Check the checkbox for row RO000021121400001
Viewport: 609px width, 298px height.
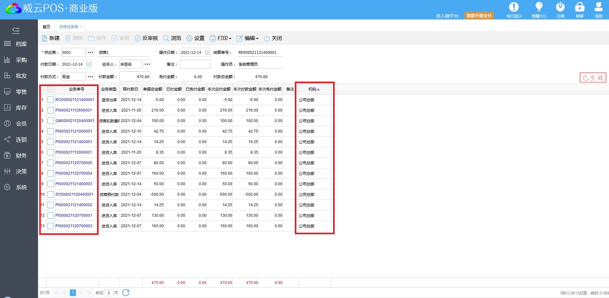point(51,100)
